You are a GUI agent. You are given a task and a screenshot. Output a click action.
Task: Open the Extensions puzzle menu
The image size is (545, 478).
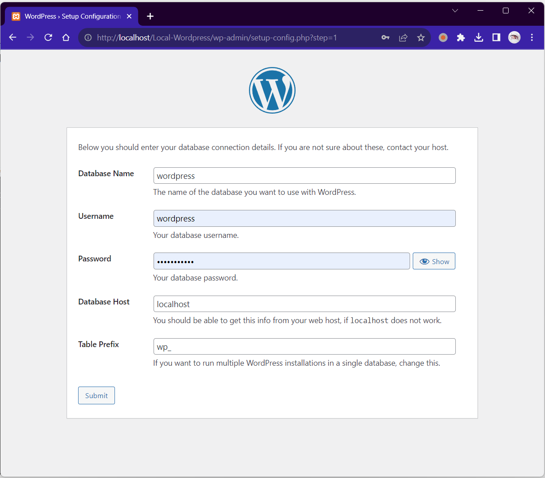click(x=461, y=38)
